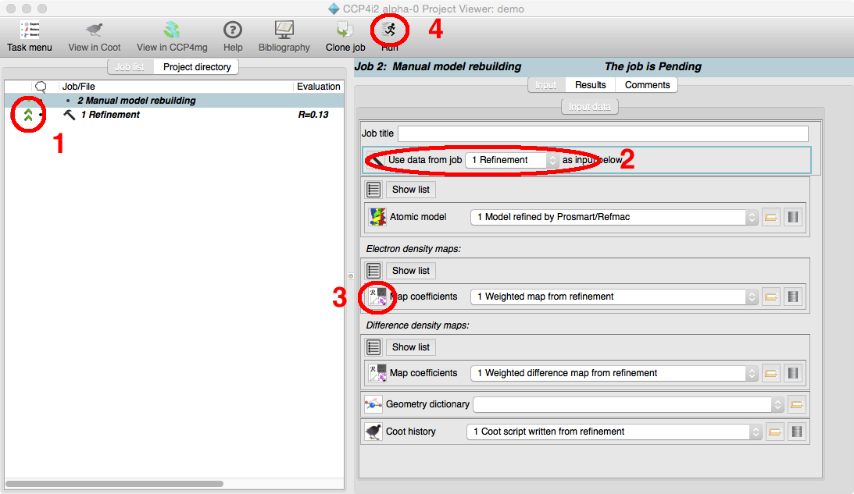Screen dimensions: 854x494
Task: Click Show list under Electron density maps
Action: (x=410, y=271)
